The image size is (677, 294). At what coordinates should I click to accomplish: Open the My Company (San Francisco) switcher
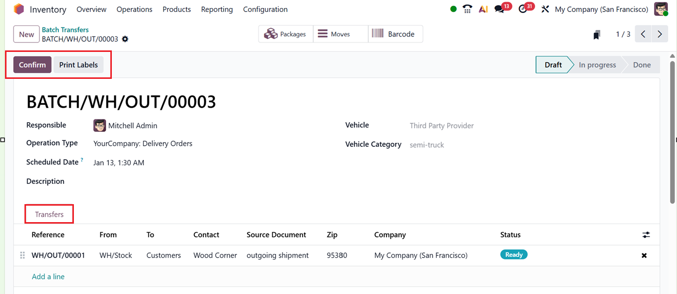click(601, 9)
